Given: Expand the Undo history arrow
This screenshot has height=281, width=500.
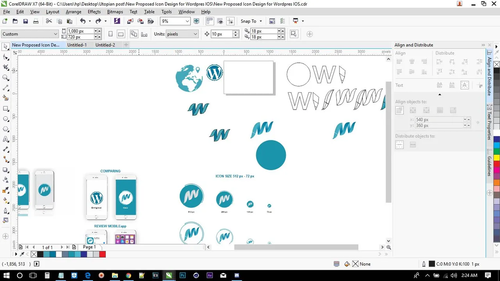Looking at the screenshot, I should (x=89, y=21).
